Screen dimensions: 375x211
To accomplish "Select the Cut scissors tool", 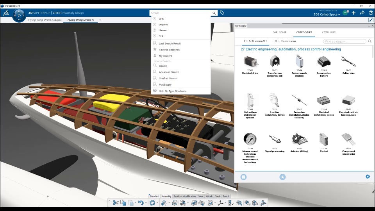I will (116, 203).
